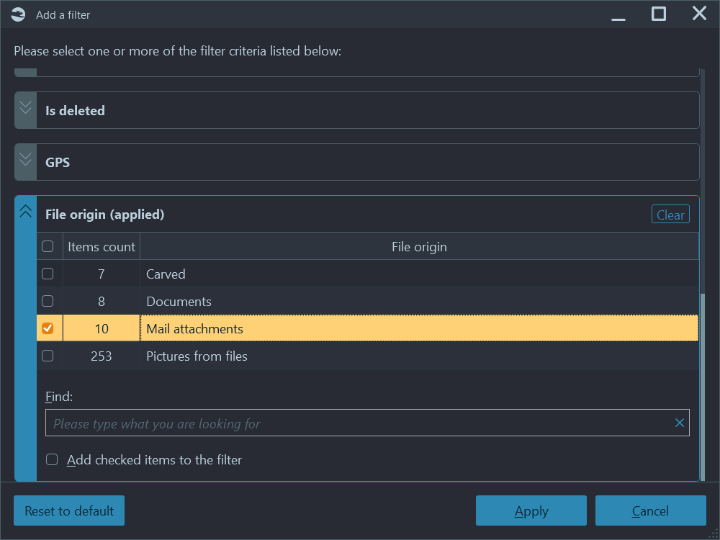The width and height of the screenshot is (720, 540).
Task: Select the Documents file origin text
Action: pyautogui.click(x=179, y=302)
